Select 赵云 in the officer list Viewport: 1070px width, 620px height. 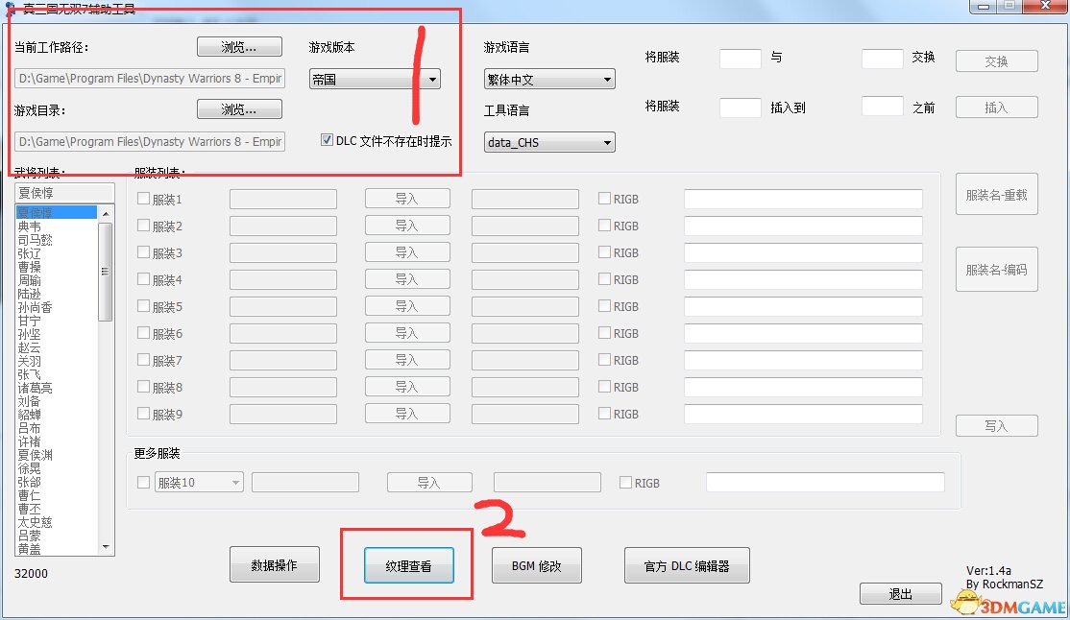(30, 347)
